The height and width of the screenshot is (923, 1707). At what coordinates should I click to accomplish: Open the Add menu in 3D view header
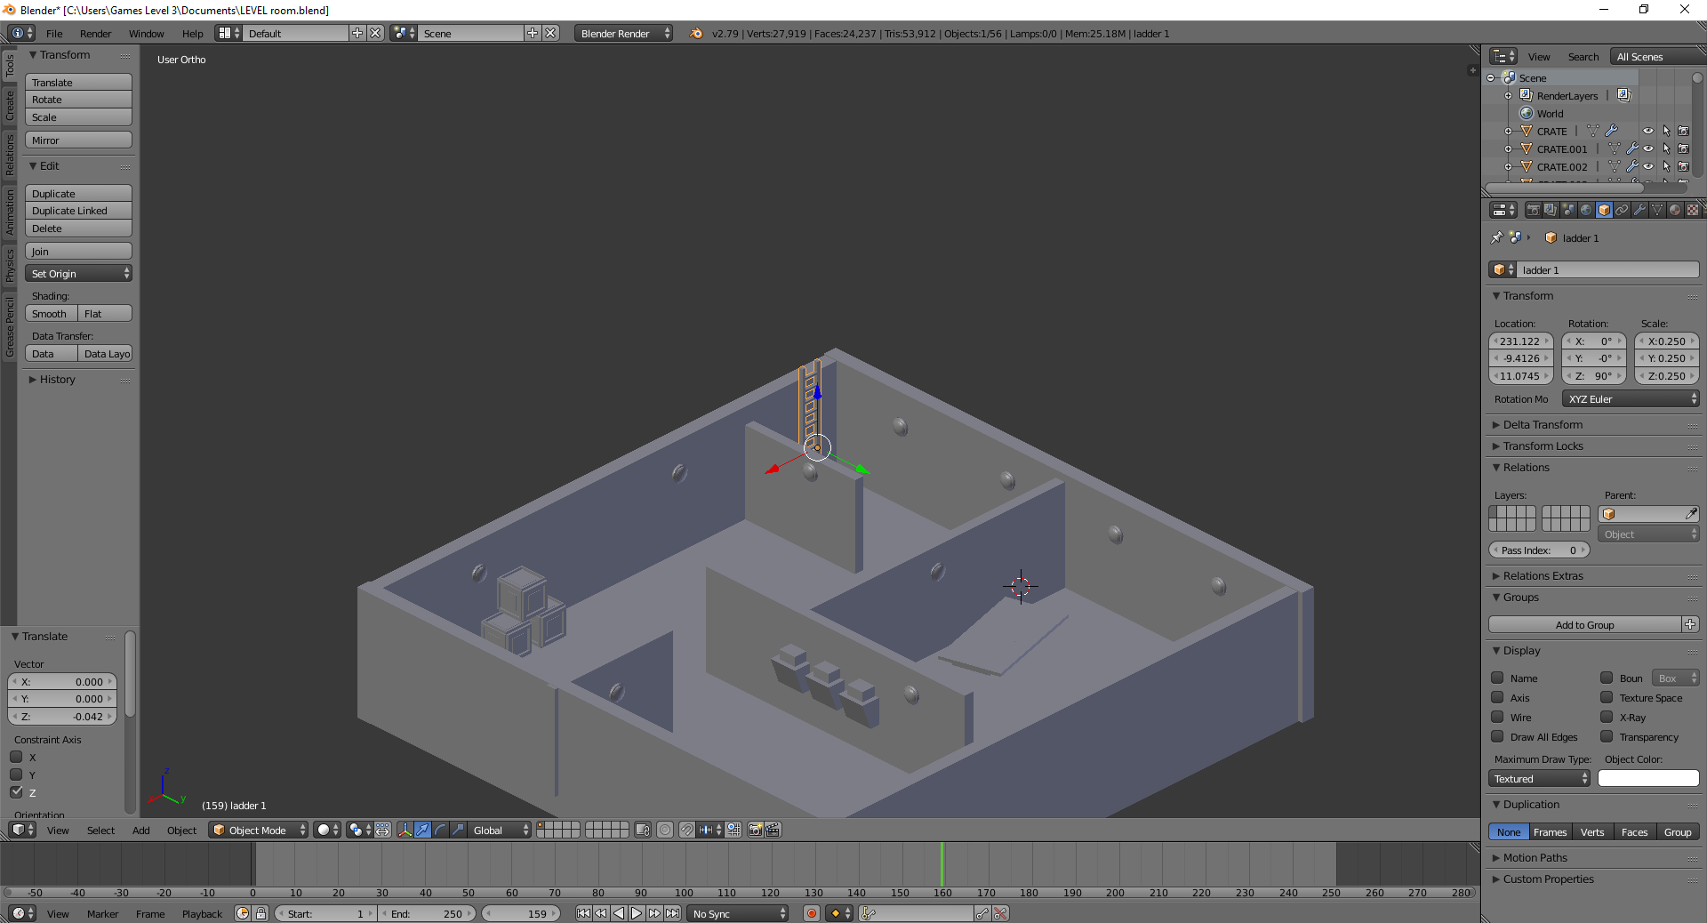(x=140, y=831)
